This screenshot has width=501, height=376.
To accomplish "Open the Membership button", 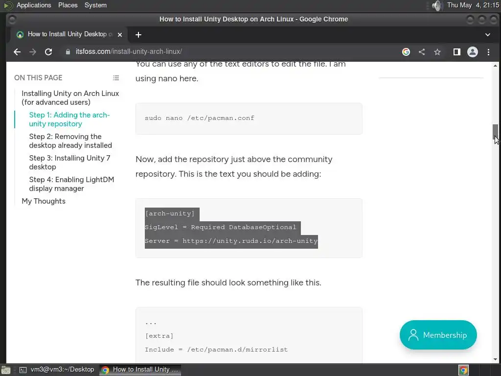I will (x=438, y=335).
